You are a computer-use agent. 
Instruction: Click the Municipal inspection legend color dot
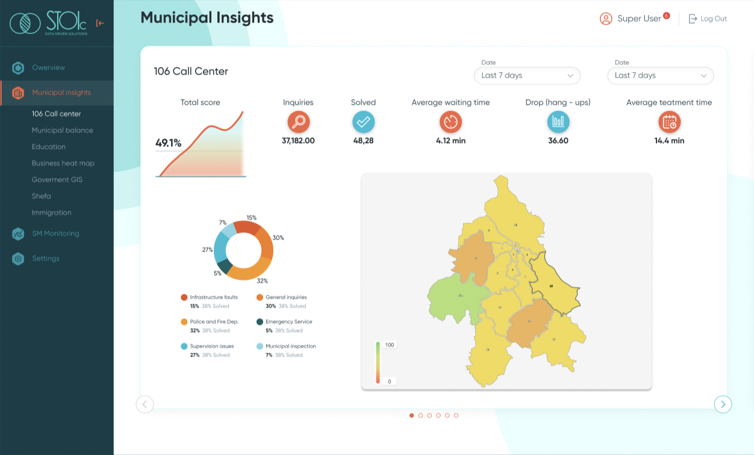260,347
